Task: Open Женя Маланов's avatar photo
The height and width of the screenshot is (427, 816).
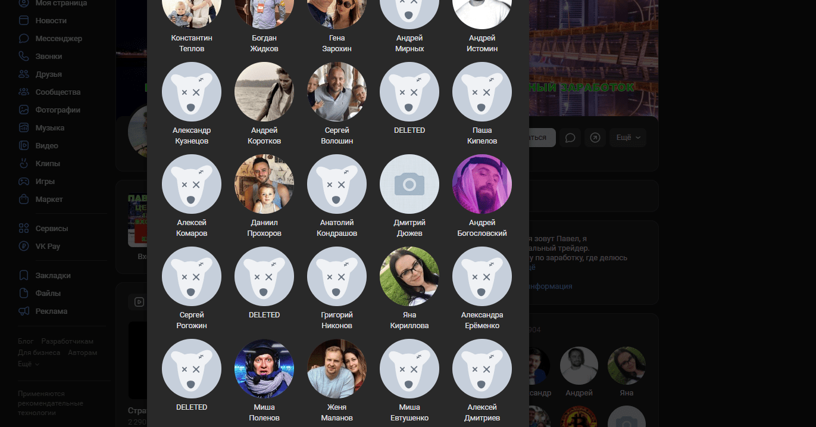Action: 337,369
